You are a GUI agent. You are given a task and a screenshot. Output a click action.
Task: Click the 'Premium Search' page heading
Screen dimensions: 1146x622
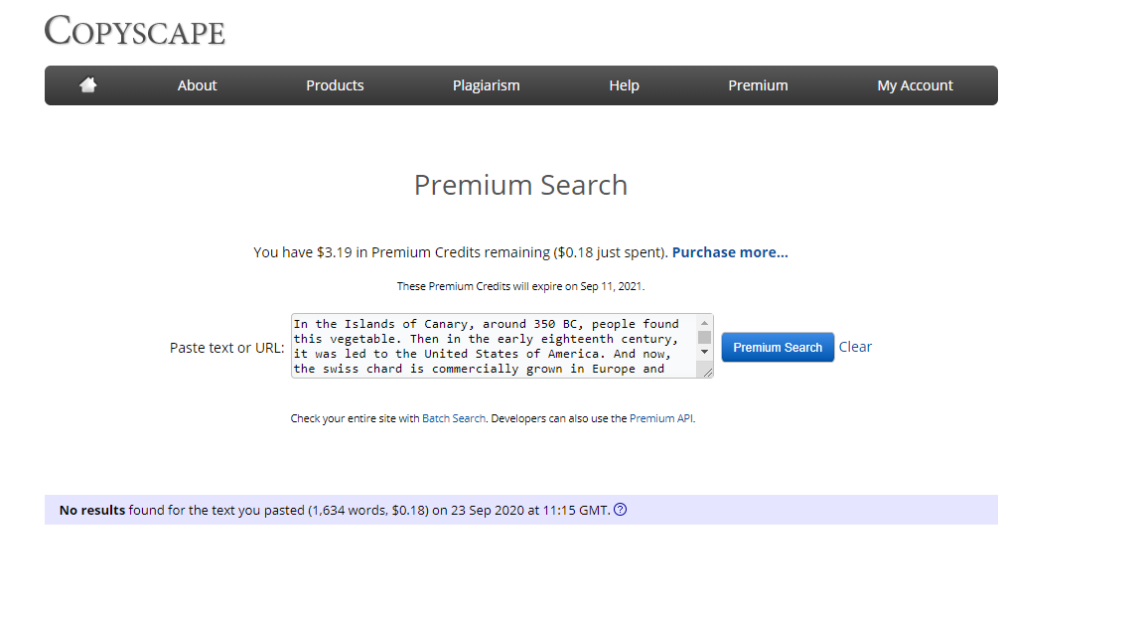520,185
